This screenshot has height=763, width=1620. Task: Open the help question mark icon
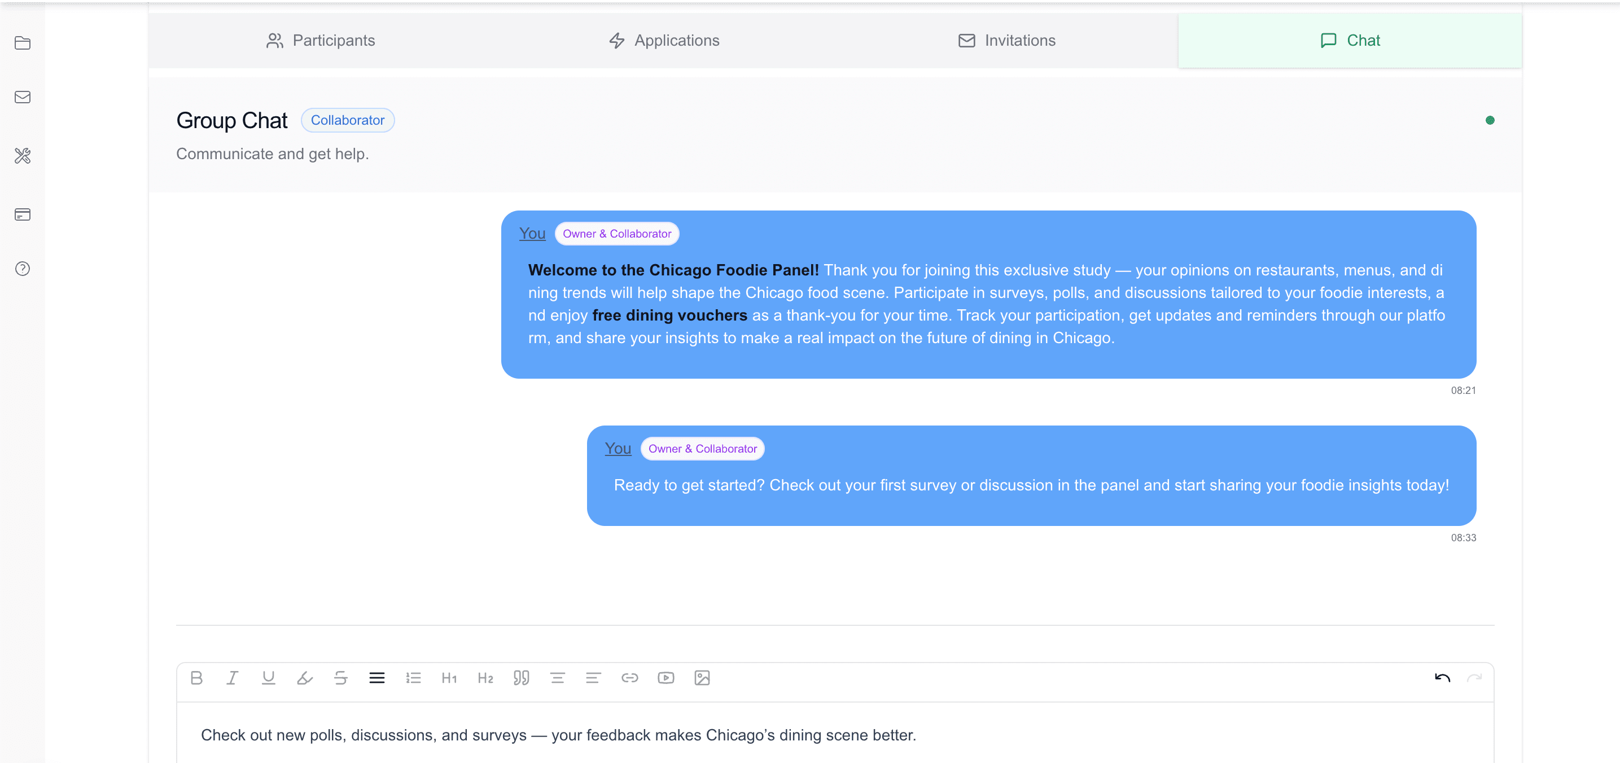pos(23,269)
